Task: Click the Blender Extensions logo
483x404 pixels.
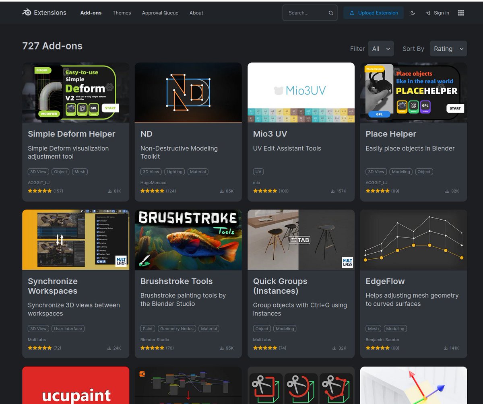Action: pos(44,12)
